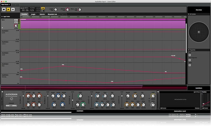Viewport: 211px width, 127px height.
Task: Add a new parameter tab
Action: pos(63,14)
